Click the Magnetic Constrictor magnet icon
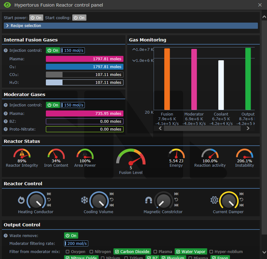 pyautogui.click(x=149, y=200)
